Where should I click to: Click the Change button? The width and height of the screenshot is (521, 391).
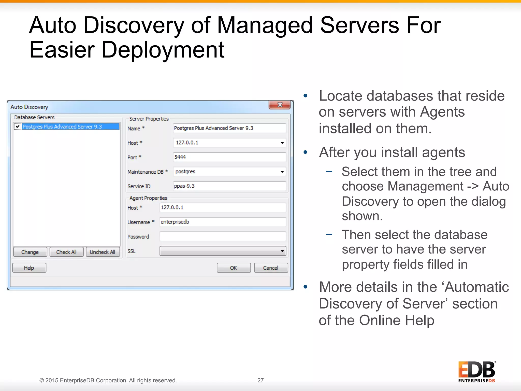pyautogui.click(x=30, y=252)
